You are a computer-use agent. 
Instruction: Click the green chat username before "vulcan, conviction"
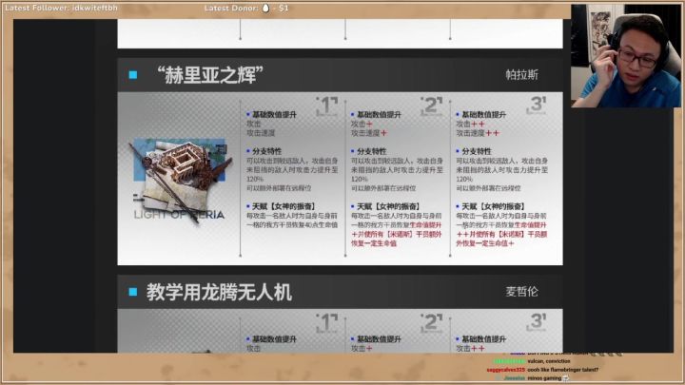509,361
